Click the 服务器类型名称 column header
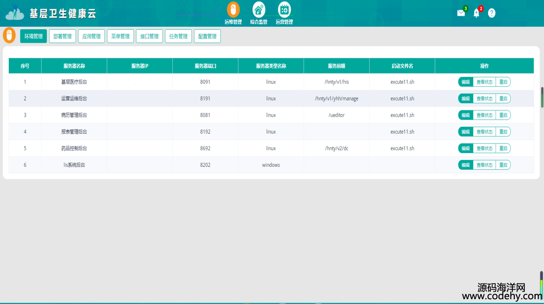This screenshot has height=304, width=544. click(271, 66)
